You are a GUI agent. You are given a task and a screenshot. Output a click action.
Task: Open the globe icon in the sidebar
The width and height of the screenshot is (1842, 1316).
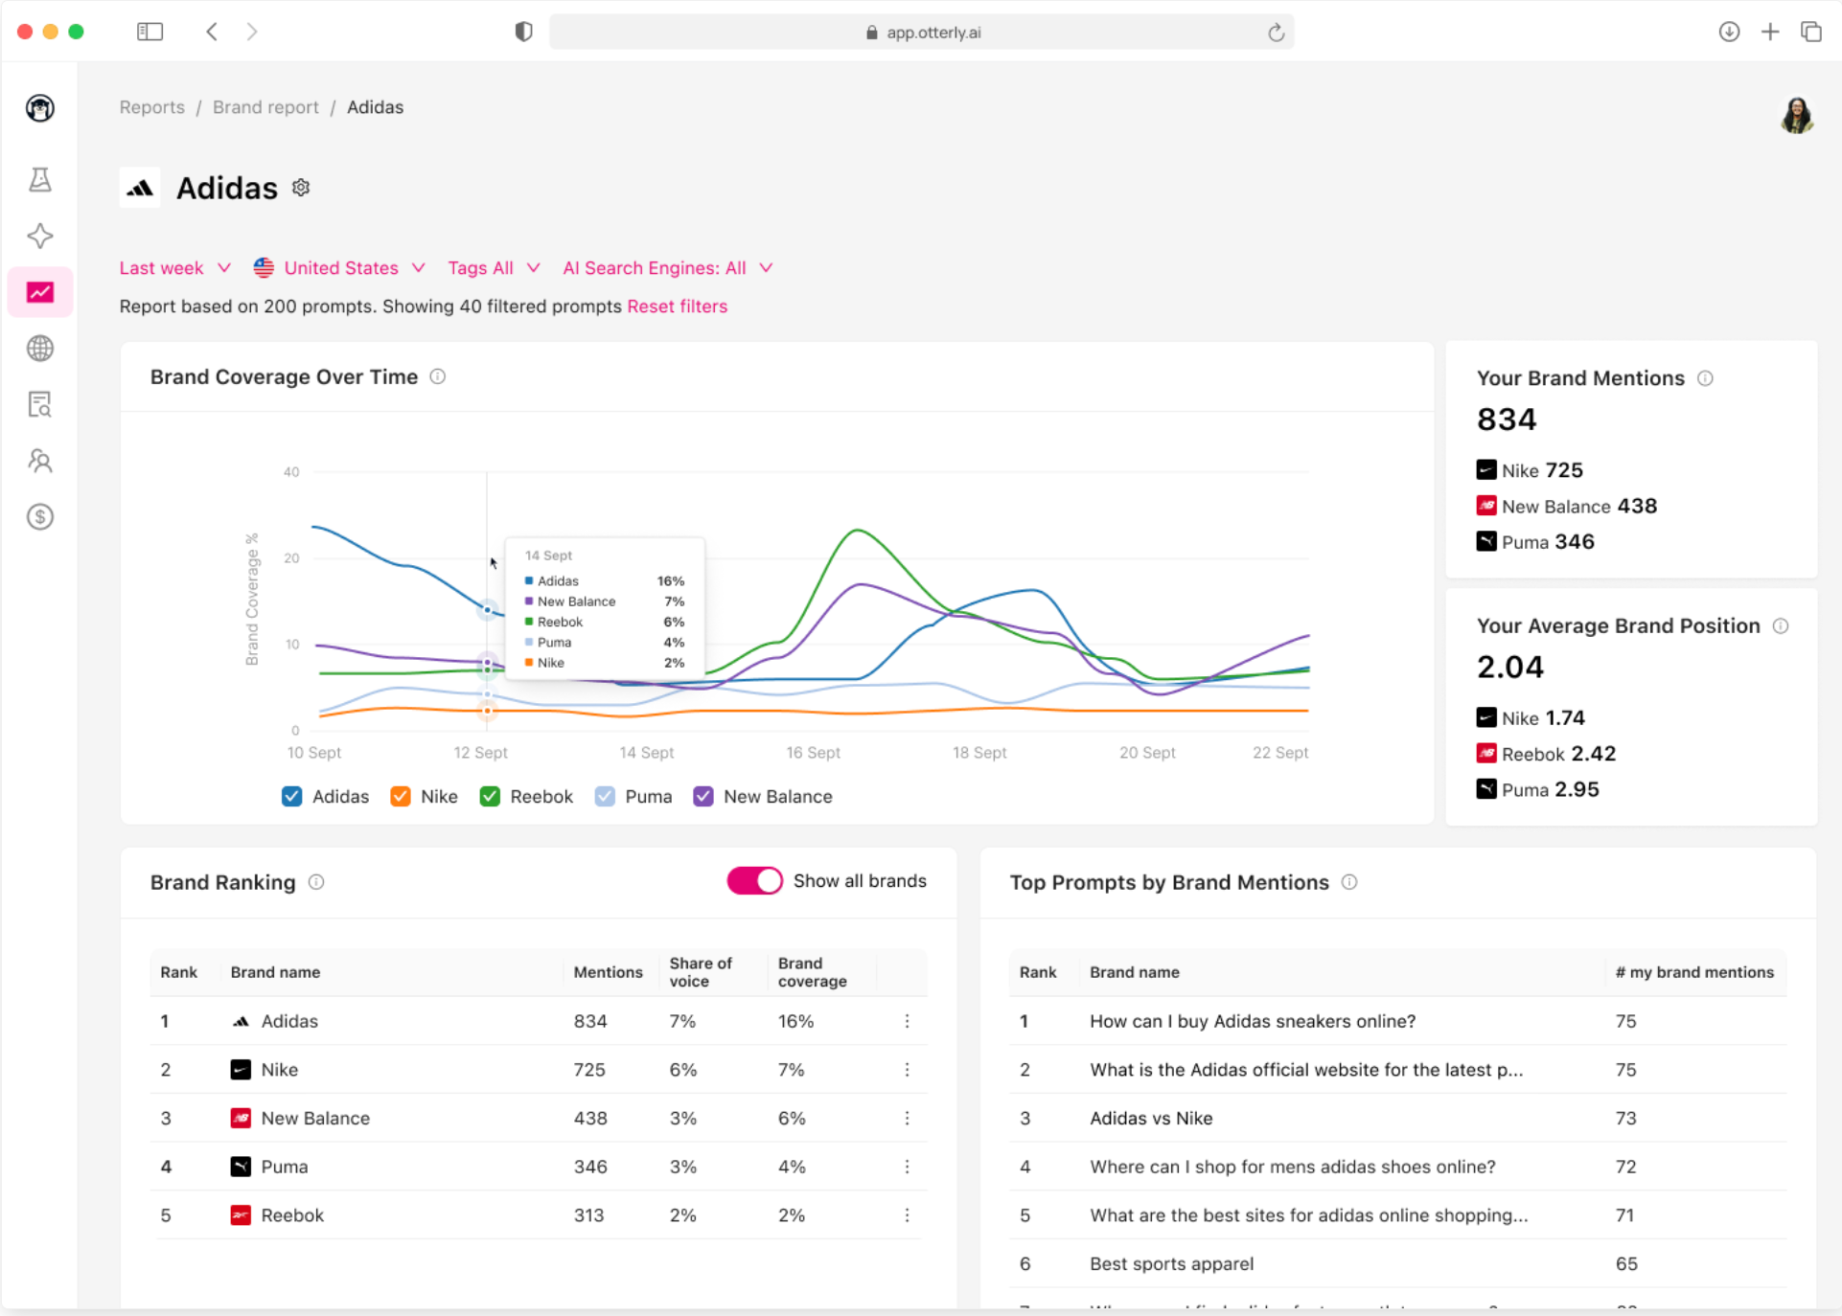(x=39, y=348)
